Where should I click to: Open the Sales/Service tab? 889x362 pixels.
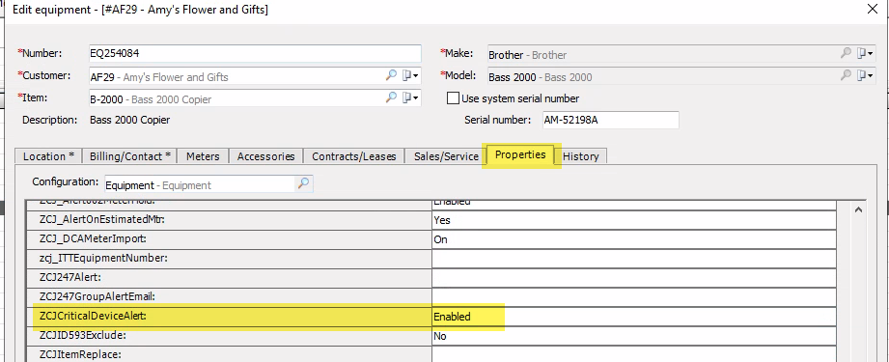pyautogui.click(x=446, y=156)
